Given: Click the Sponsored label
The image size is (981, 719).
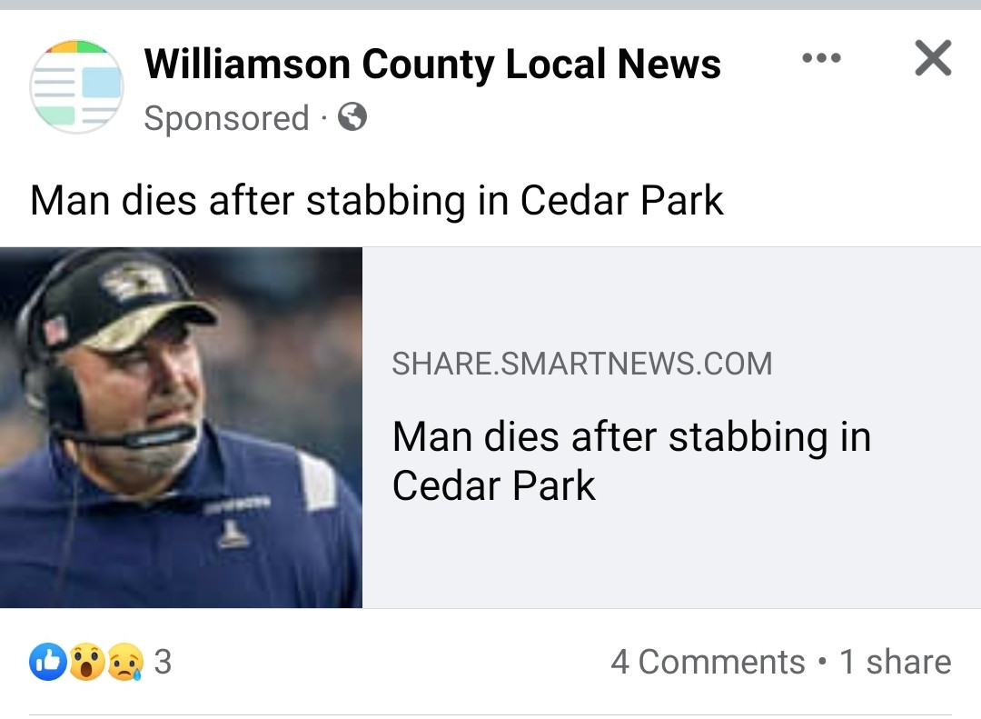Looking at the screenshot, I should pos(224,117).
